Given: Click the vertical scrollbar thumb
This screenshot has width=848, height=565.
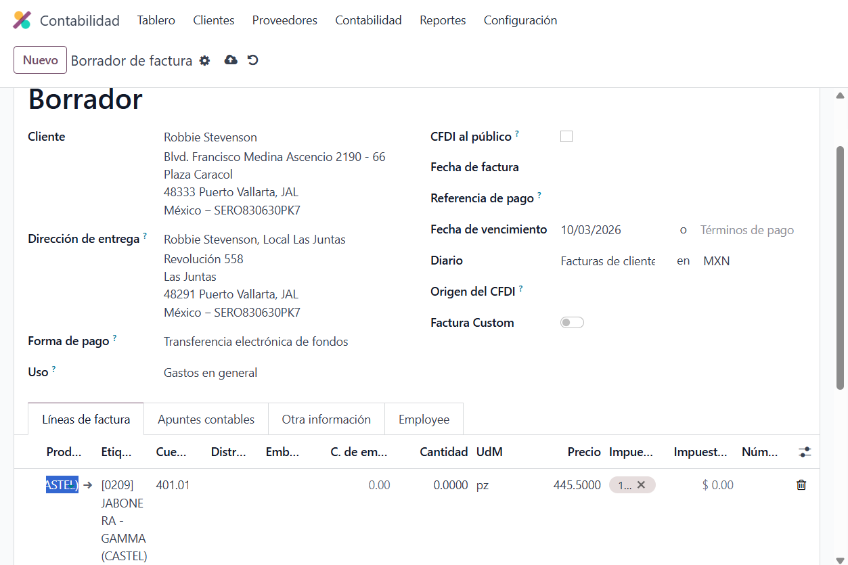Looking at the screenshot, I should [x=840, y=267].
